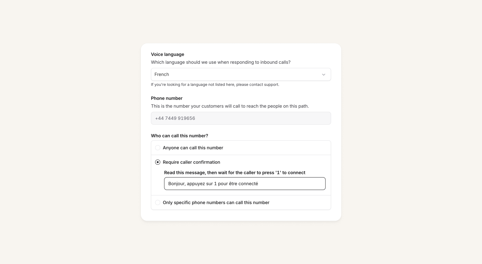Click the 'Phone number' heading
Image resolution: width=482 pixels, height=264 pixels.
pyautogui.click(x=167, y=98)
